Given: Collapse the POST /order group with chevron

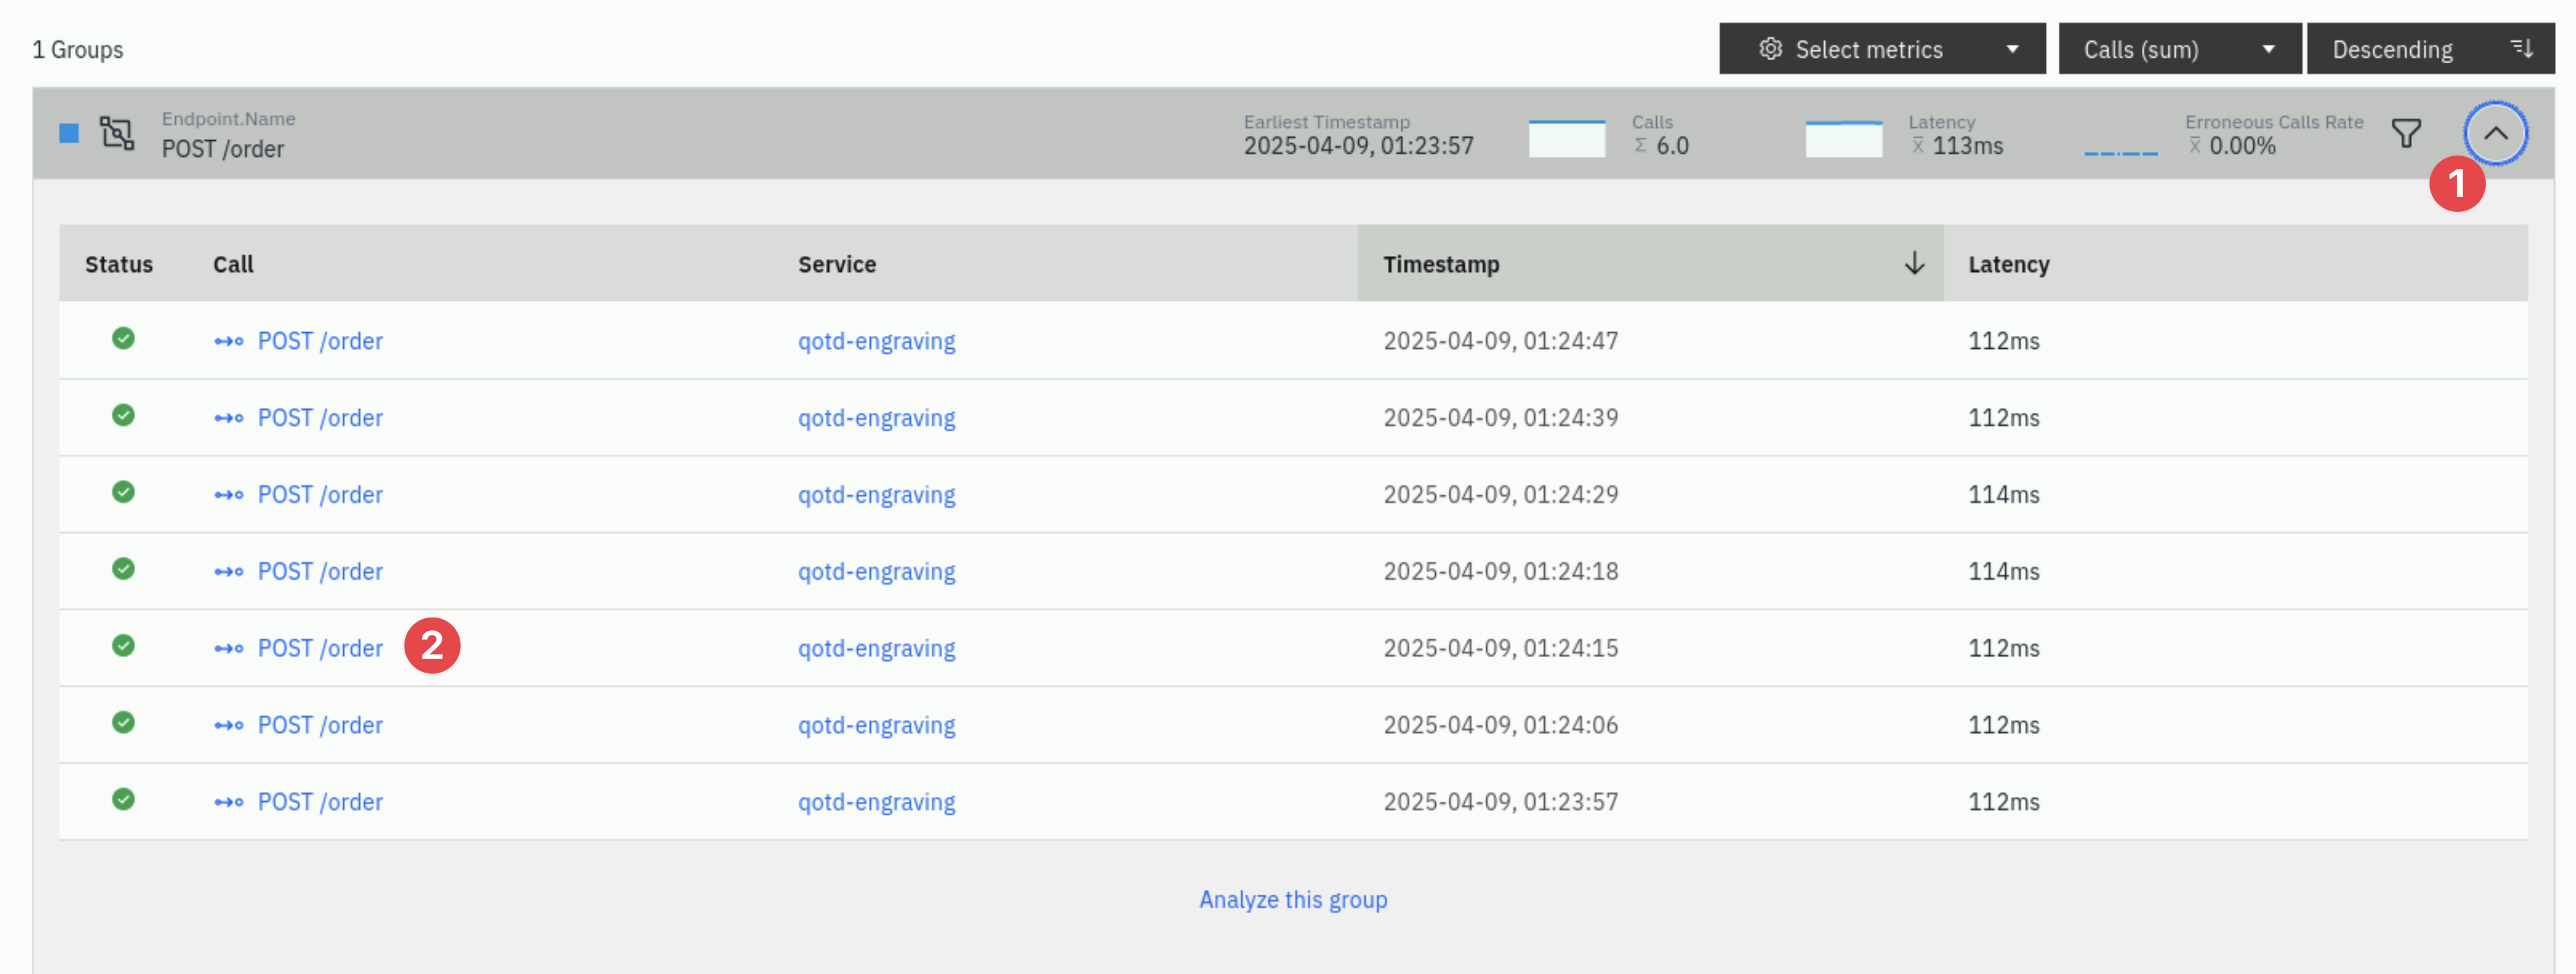Looking at the screenshot, I should (2495, 133).
